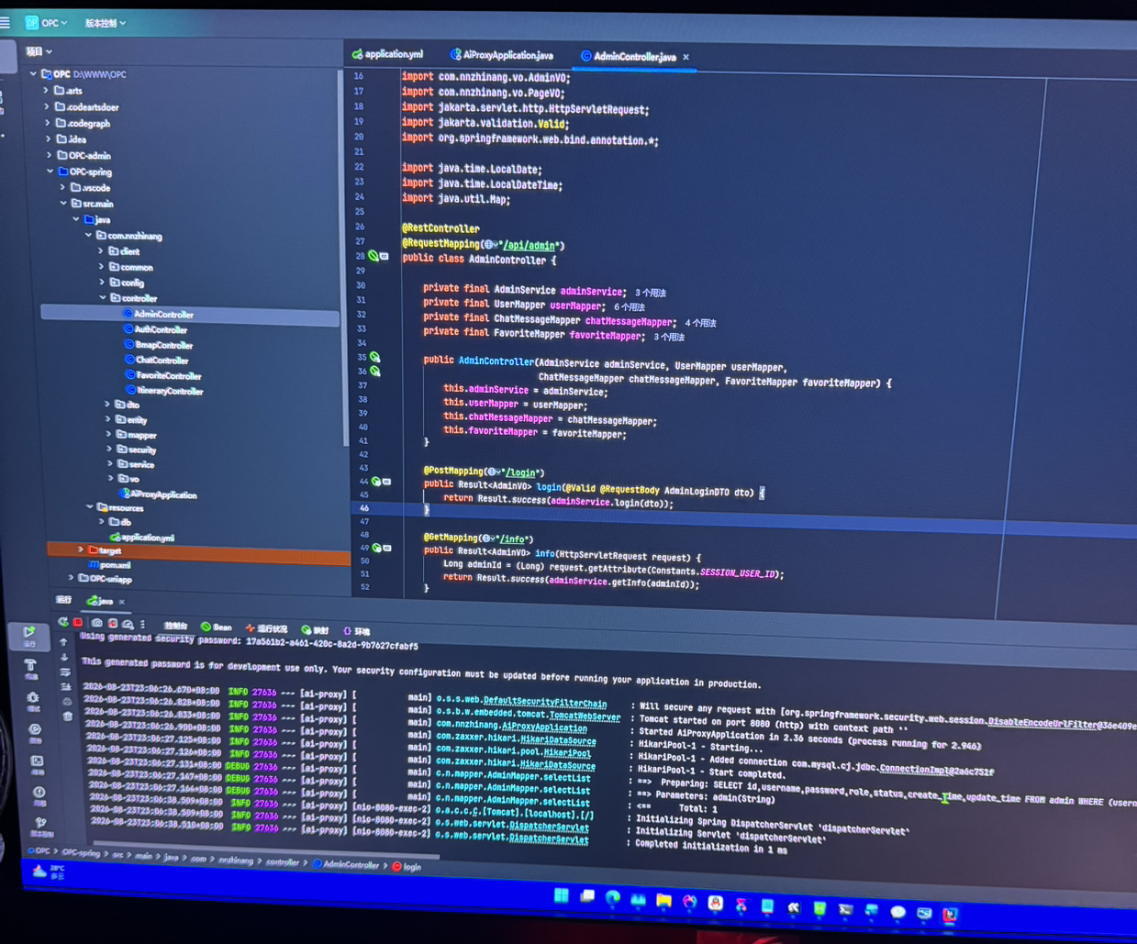This screenshot has width=1137, height=944.
Task: Switch to the Bean tab
Action: pyautogui.click(x=217, y=627)
